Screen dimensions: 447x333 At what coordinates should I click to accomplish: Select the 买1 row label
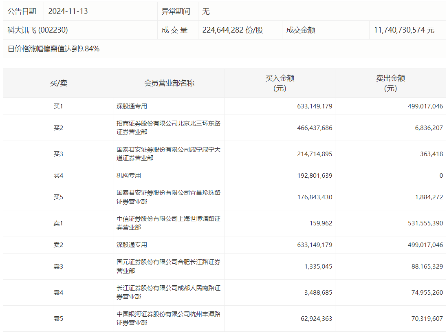[x=58, y=106]
